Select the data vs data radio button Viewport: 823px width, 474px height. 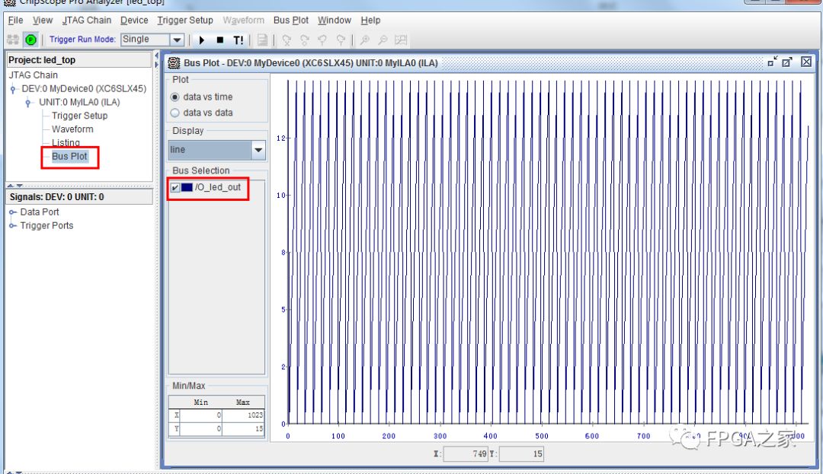pyautogui.click(x=175, y=113)
